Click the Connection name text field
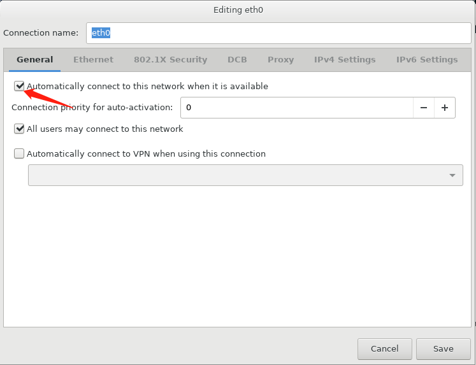This screenshot has height=365, width=476. click(x=278, y=33)
